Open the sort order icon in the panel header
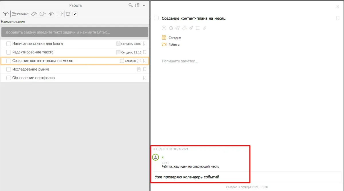The width and height of the screenshot is (344, 191). click(x=137, y=5)
